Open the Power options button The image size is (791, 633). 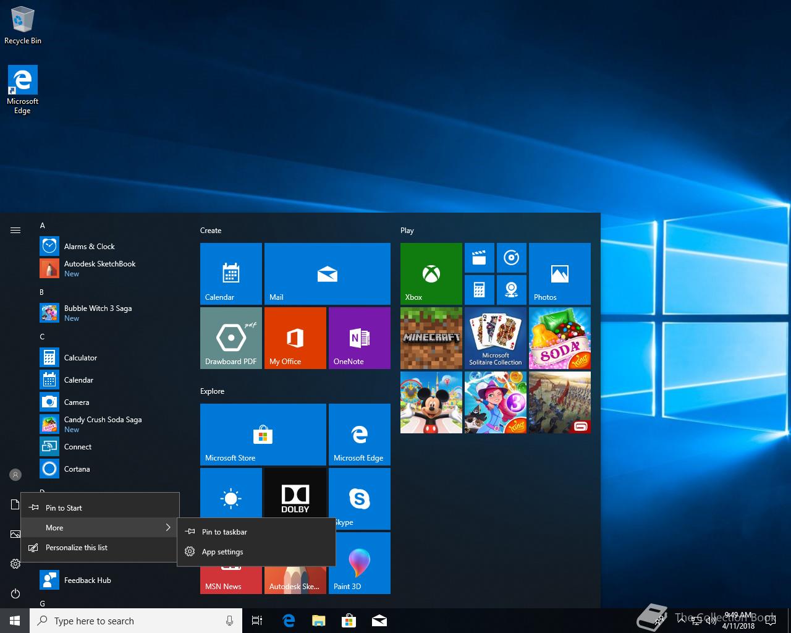click(15, 593)
